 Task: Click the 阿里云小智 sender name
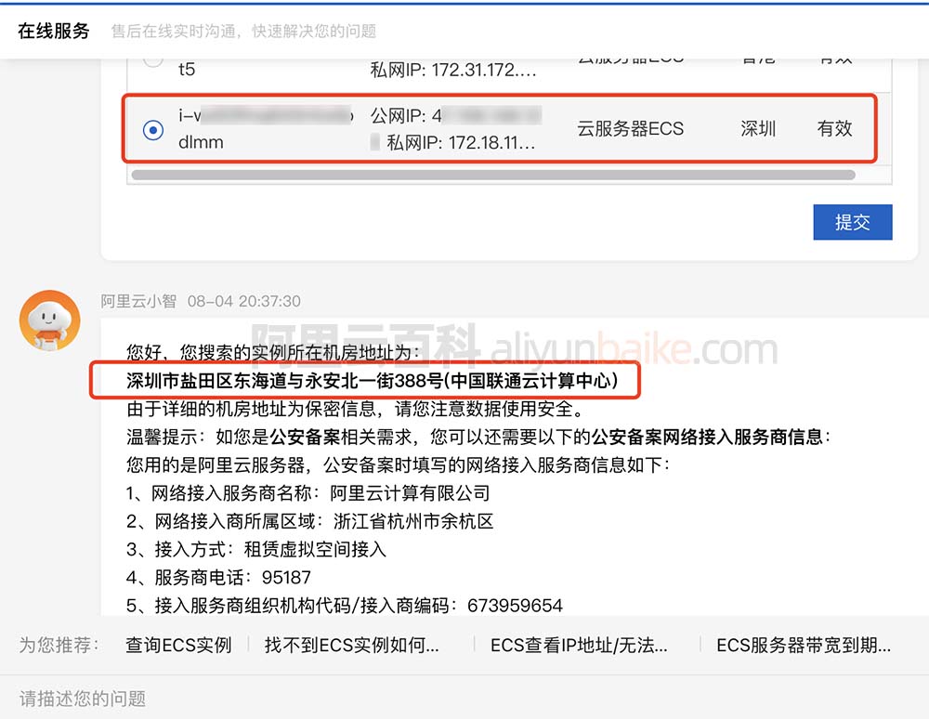click(138, 302)
